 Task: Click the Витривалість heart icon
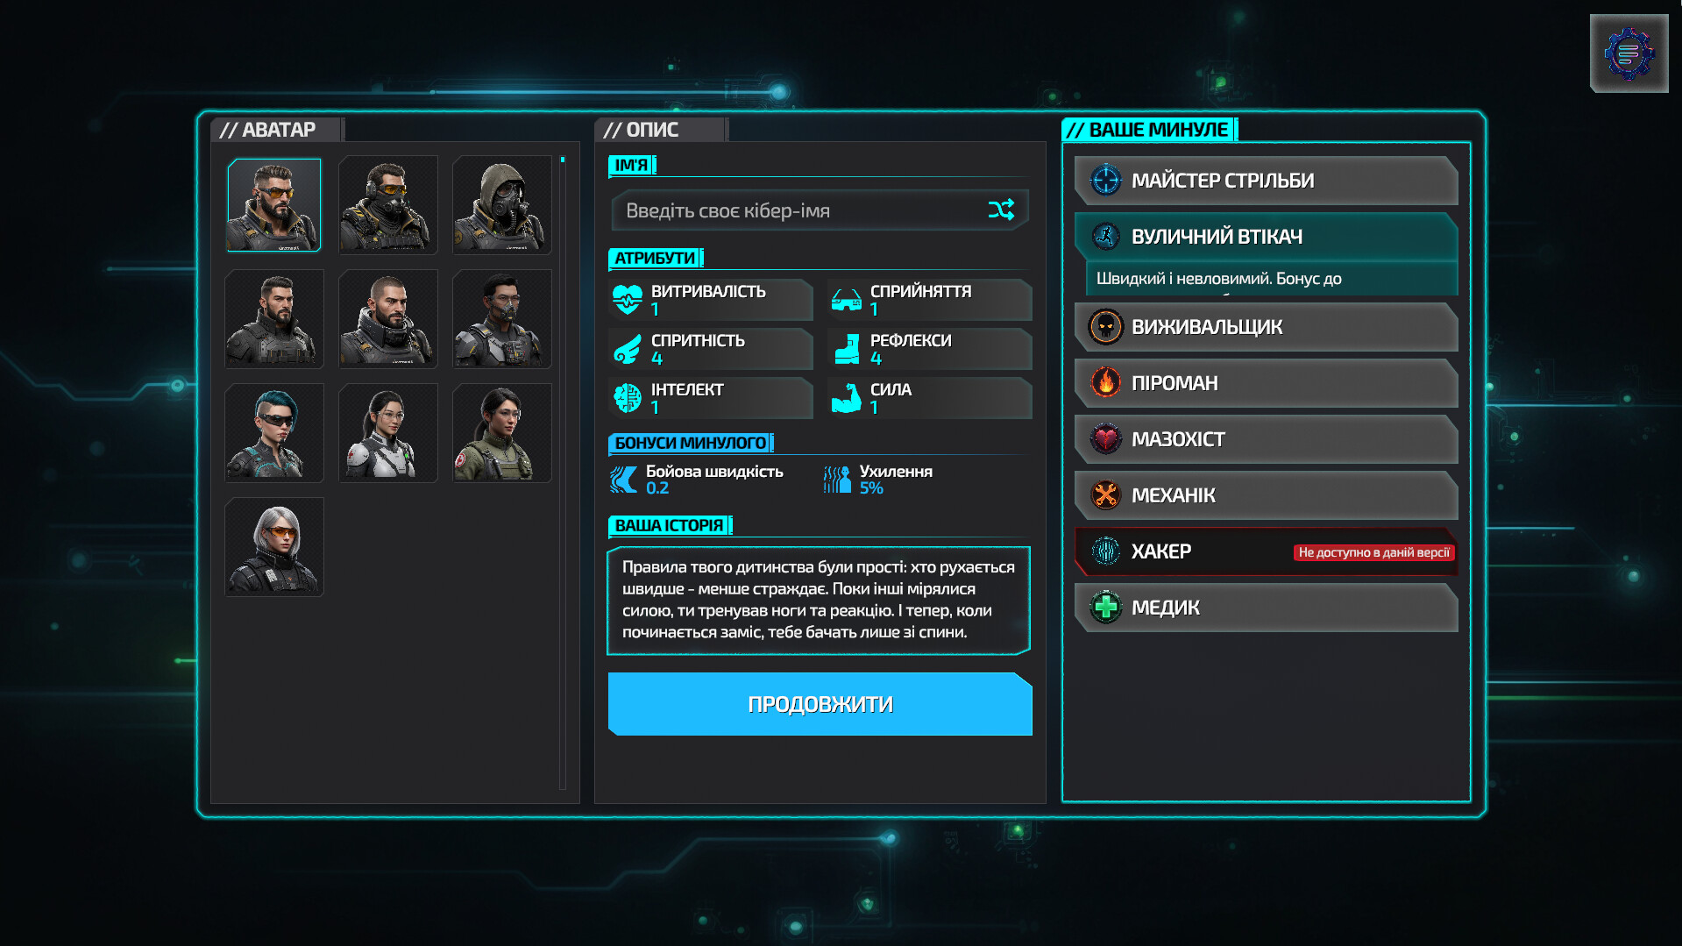pos(628,300)
